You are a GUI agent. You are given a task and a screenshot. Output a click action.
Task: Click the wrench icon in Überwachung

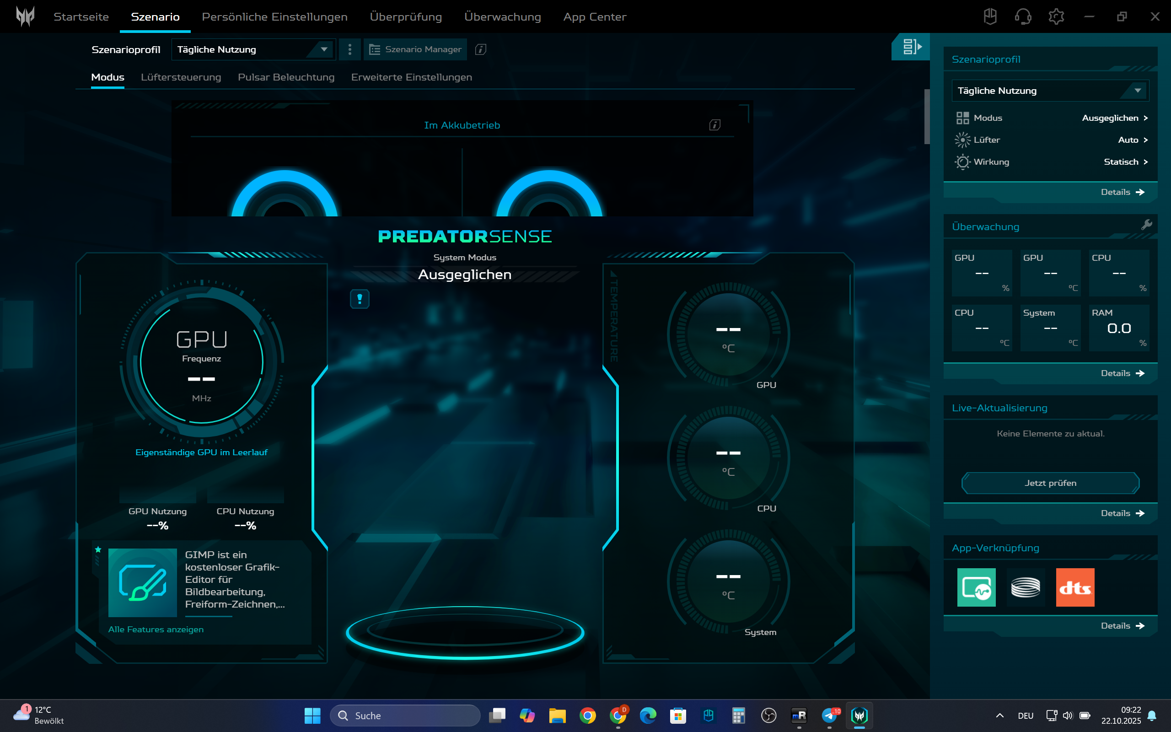click(x=1146, y=225)
